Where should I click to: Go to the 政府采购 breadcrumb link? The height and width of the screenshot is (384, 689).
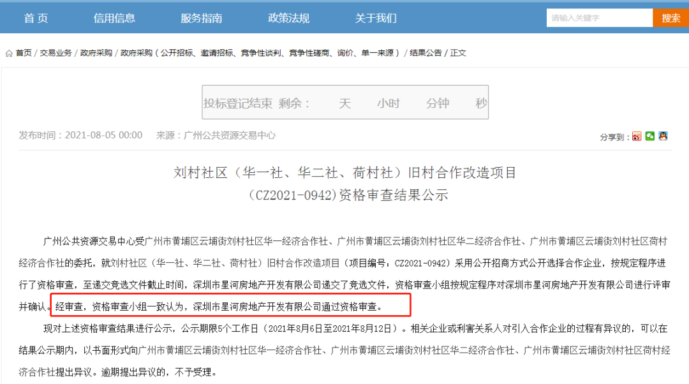(x=96, y=53)
